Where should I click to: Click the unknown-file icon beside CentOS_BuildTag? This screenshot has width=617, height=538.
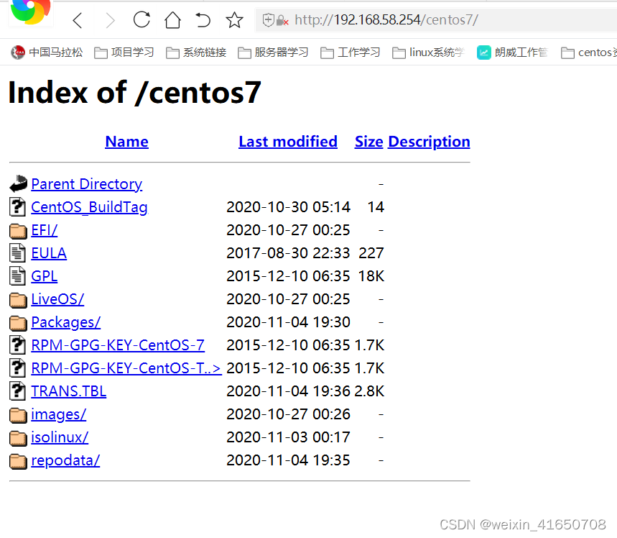[17, 207]
